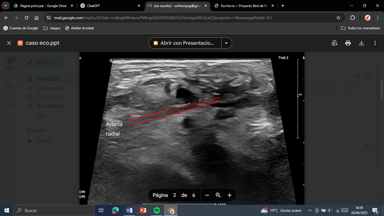Open the Chrome profile avatar

coord(368,18)
